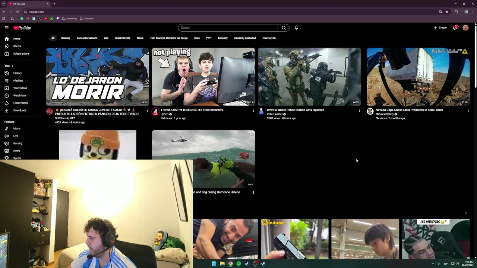Open the indumil Short thumbnail

tap(294, 239)
